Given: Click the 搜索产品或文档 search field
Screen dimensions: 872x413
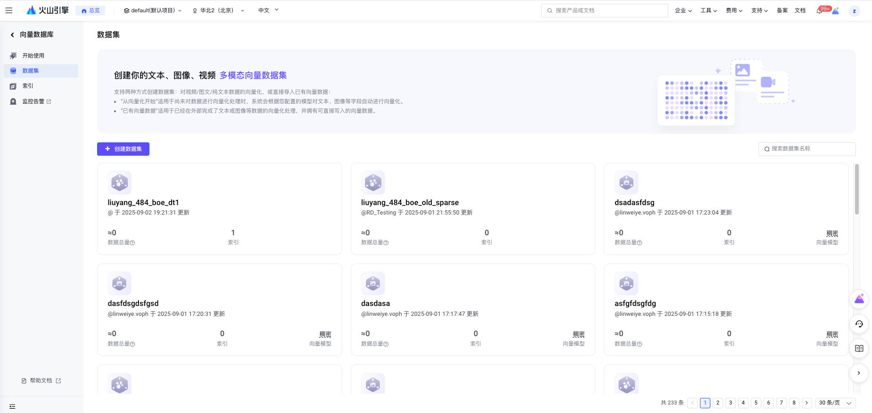Looking at the screenshot, I should click(605, 10).
